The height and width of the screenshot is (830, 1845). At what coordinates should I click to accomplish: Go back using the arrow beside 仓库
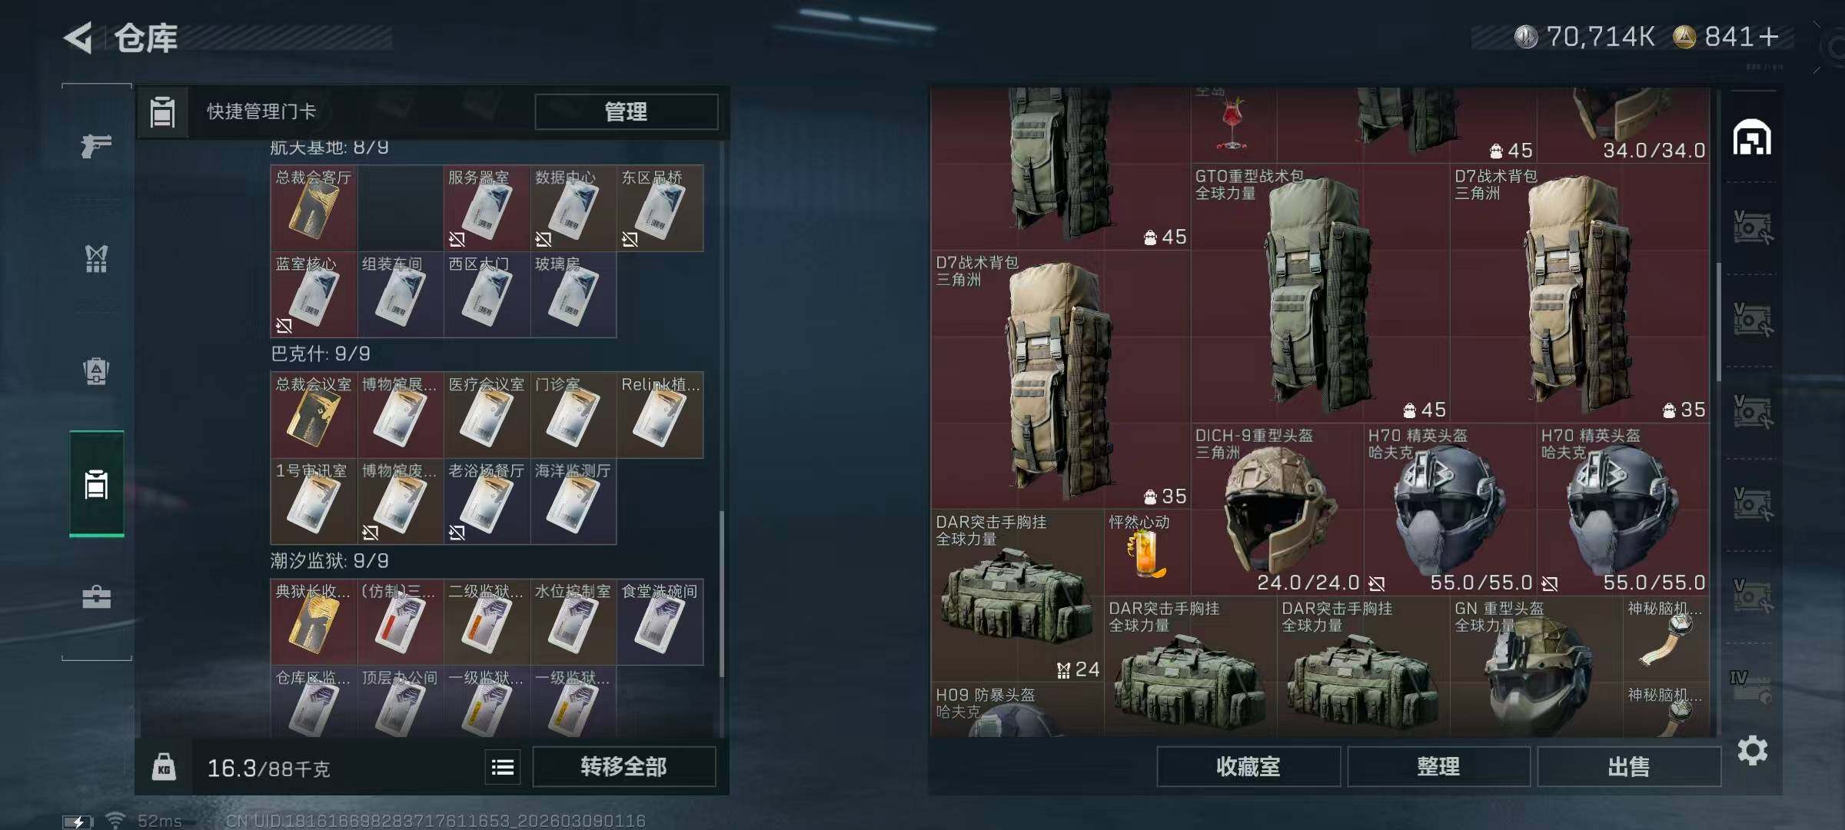tap(78, 37)
